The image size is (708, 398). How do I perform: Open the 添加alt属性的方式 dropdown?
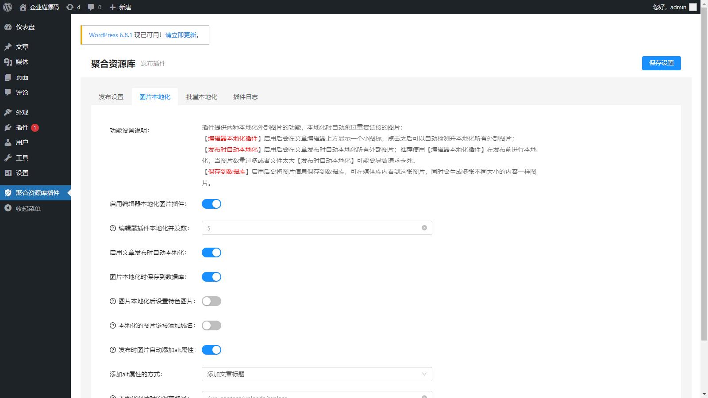click(x=316, y=374)
